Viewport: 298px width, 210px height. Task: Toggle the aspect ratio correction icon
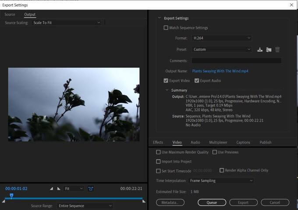coord(91,189)
